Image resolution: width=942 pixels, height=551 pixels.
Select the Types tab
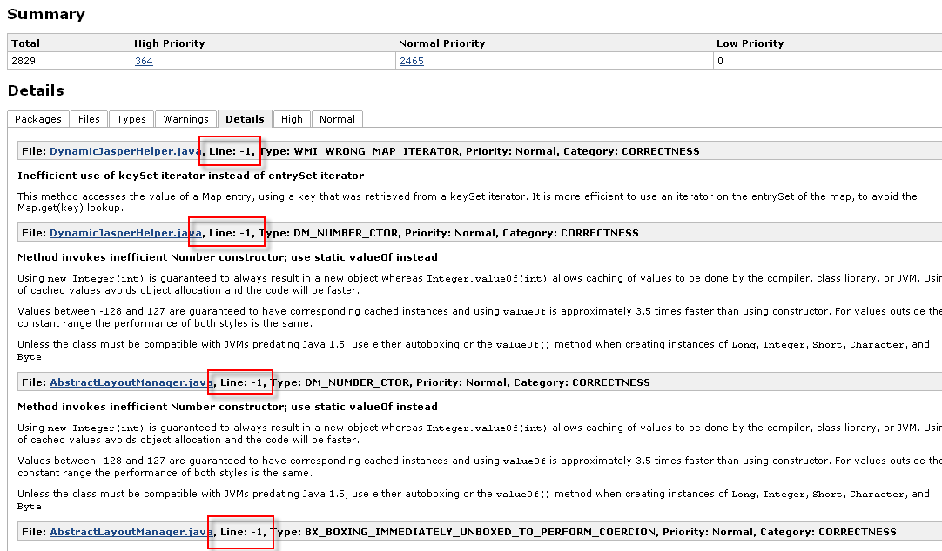coord(131,119)
